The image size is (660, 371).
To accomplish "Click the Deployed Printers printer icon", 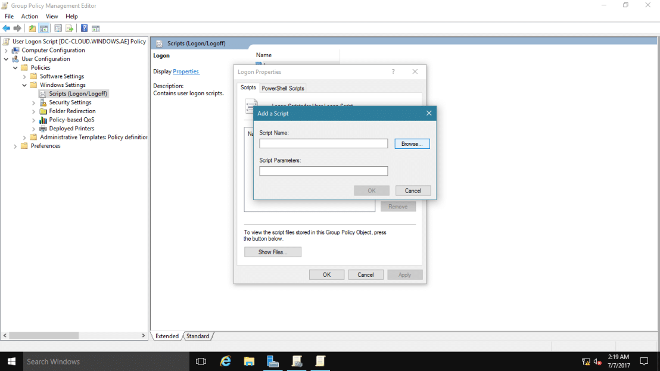I will click(x=43, y=129).
